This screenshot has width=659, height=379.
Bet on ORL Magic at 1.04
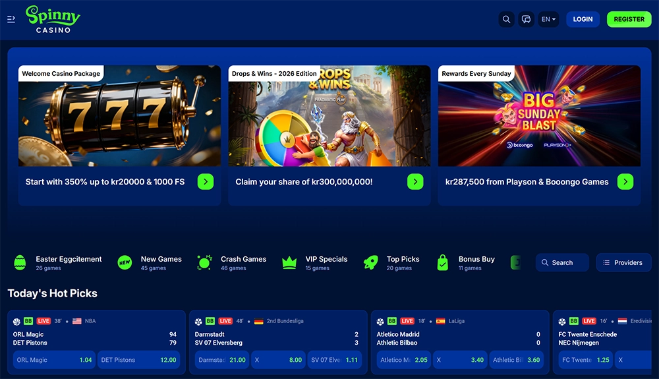coord(54,360)
